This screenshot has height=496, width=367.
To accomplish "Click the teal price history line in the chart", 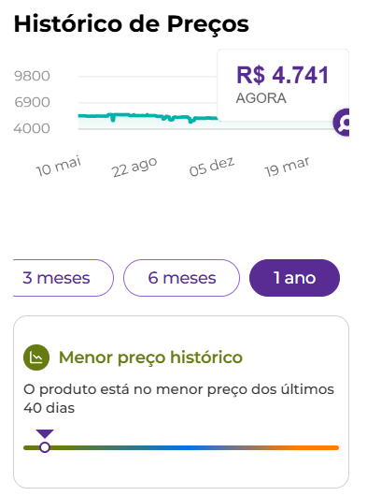I will [148, 116].
